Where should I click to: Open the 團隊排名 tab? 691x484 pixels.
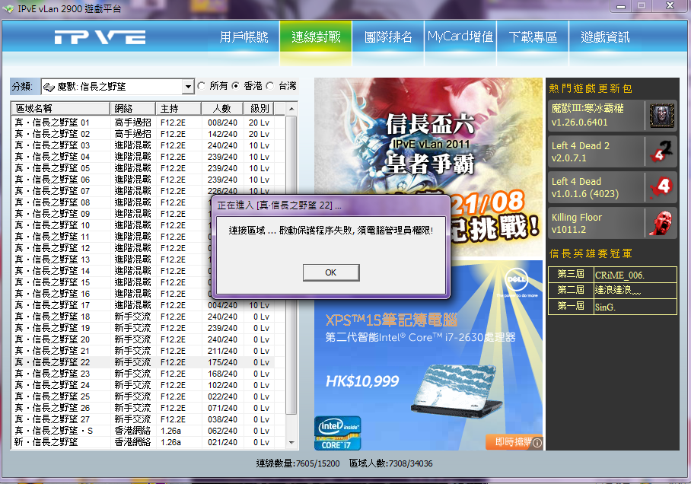click(x=388, y=37)
